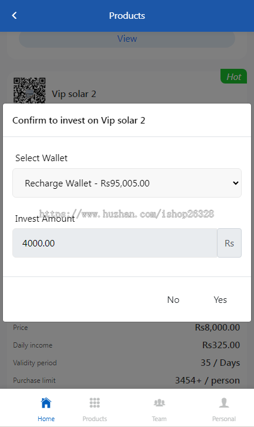The image size is (254, 427).
Task: Open the Personal profile icon
Action: pyautogui.click(x=224, y=403)
